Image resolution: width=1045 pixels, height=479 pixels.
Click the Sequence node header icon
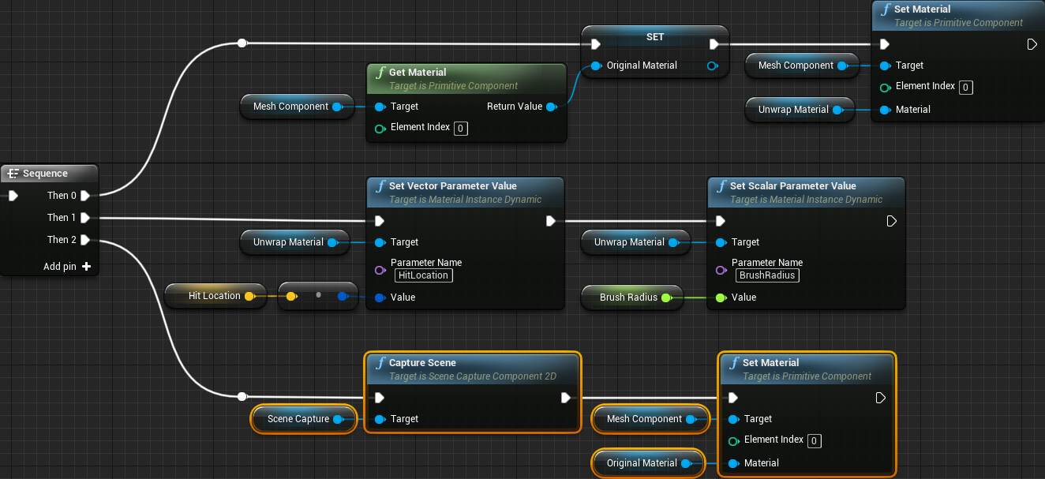coord(14,174)
